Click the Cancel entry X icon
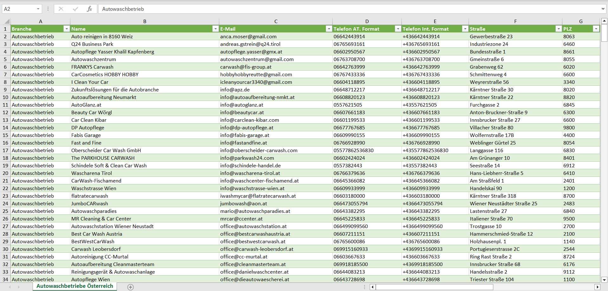 pos(61,9)
